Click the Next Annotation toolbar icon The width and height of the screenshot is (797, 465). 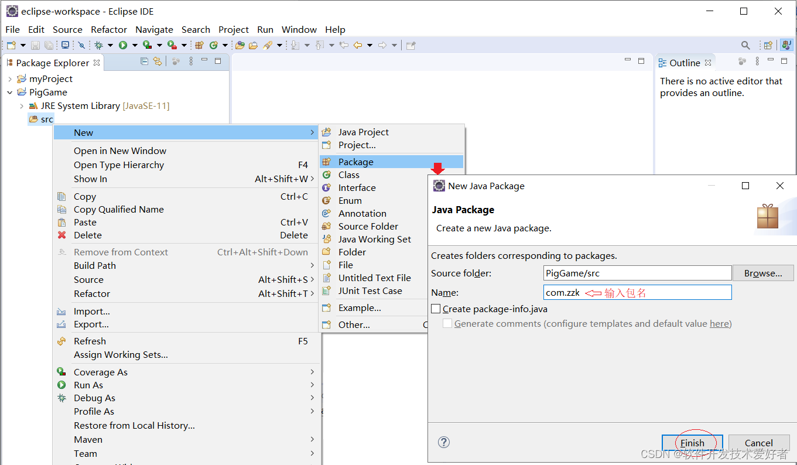tap(295, 45)
